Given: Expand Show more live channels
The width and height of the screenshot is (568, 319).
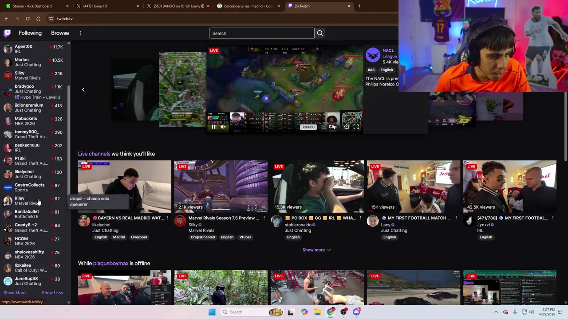Looking at the screenshot, I should click(316, 250).
